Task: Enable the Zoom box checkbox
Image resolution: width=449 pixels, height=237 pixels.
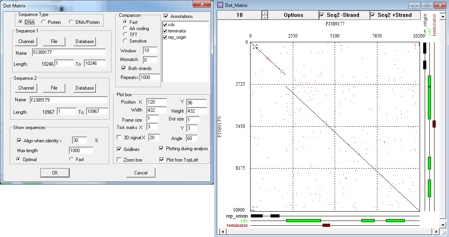Action: point(119,160)
